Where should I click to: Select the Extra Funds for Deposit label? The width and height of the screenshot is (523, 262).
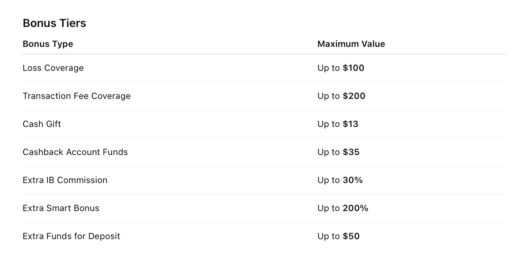(x=71, y=236)
